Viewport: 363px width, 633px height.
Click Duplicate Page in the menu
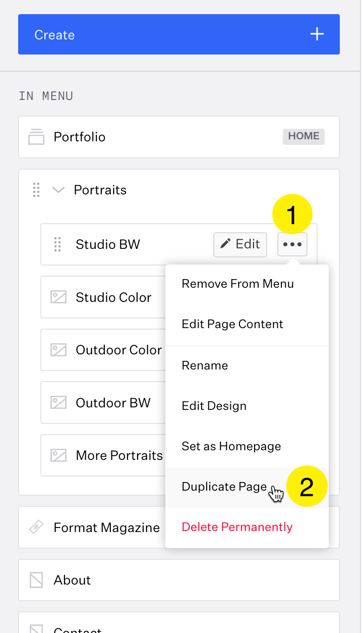click(x=224, y=487)
